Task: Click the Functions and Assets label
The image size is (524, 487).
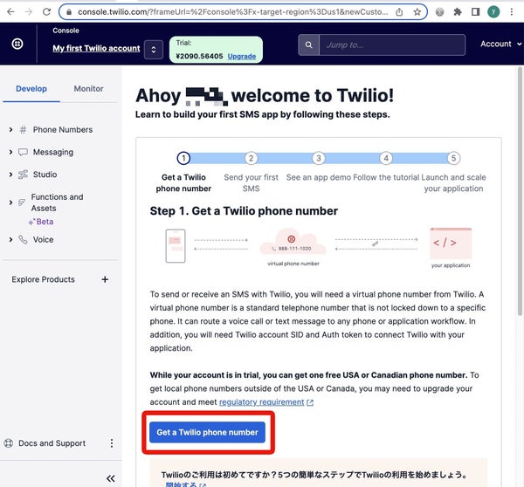Action: coord(57,202)
